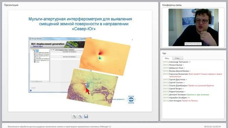228x128 pixels.
Task: Select chat message from Мария Киселева
Action: (174, 92)
